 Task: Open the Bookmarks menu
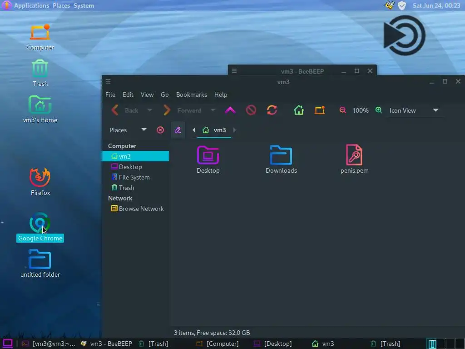click(x=192, y=95)
